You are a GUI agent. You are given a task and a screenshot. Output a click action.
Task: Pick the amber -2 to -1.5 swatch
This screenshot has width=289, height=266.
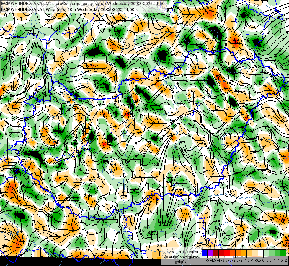point(244,253)
